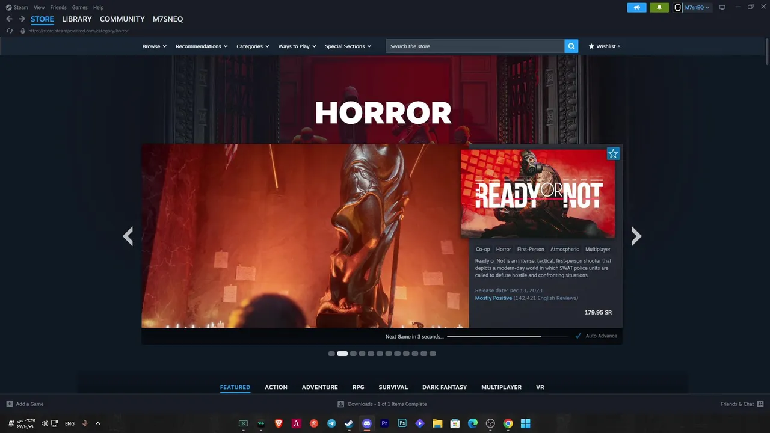Open Google Chrome from taskbar
Image resolution: width=770 pixels, height=433 pixels.
tap(508, 423)
